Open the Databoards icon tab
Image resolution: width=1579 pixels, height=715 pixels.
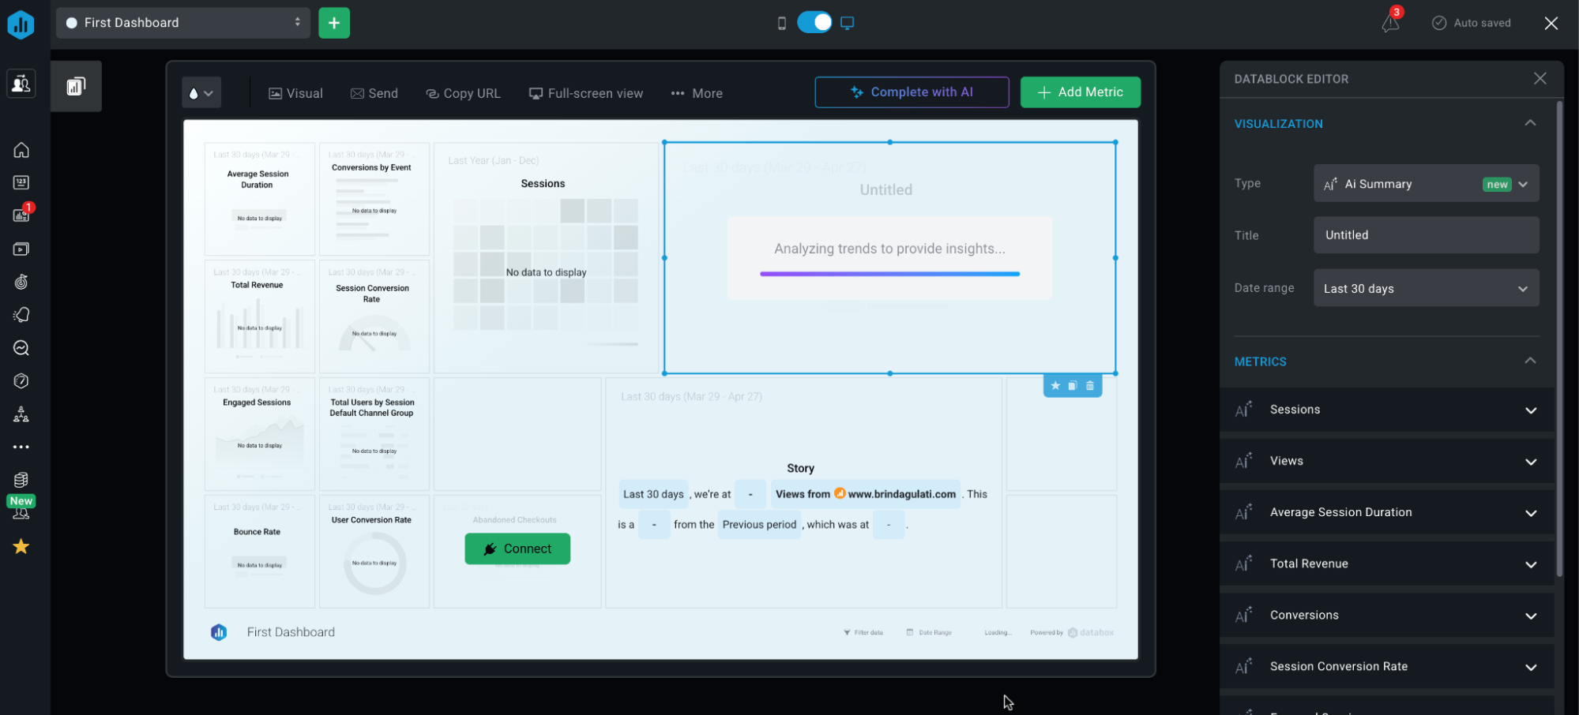tap(76, 86)
